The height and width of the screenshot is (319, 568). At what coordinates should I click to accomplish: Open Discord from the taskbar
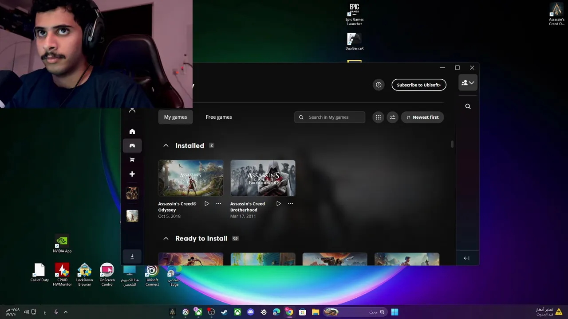251,312
